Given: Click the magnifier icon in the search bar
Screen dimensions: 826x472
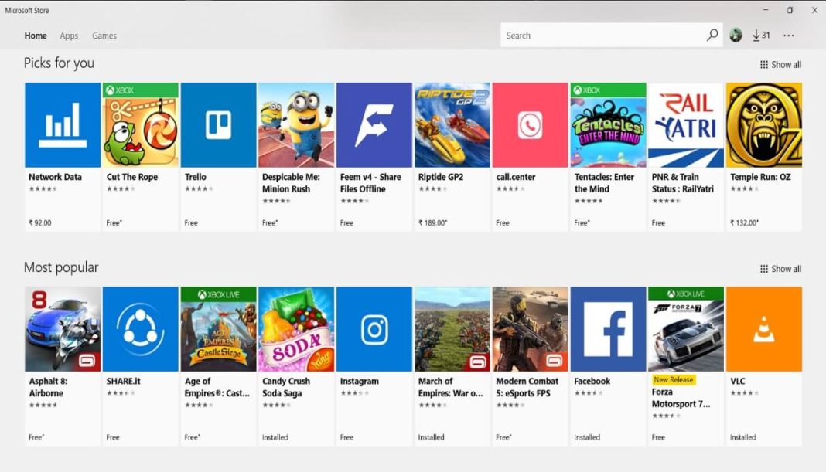Looking at the screenshot, I should pos(712,35).
